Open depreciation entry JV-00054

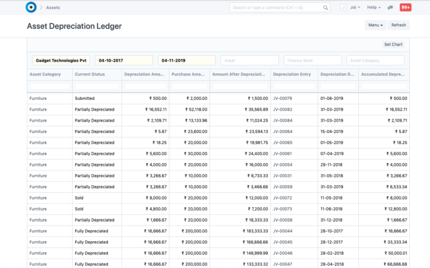[282, 165]
